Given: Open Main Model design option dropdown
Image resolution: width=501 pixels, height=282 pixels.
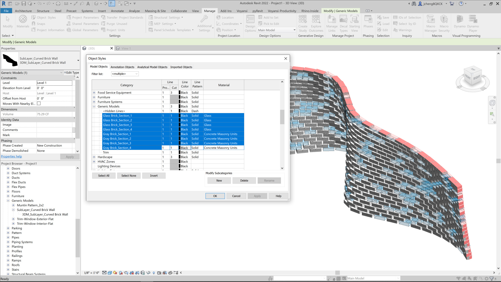Looking at the screenshot, I should pyautogui.click(x=277, y=30).
